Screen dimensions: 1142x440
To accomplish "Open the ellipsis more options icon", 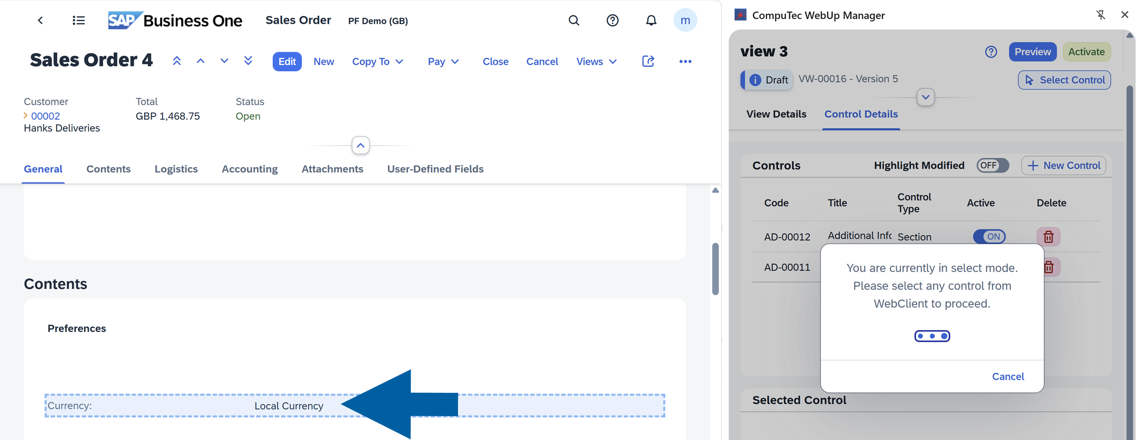I will (685, 61).
